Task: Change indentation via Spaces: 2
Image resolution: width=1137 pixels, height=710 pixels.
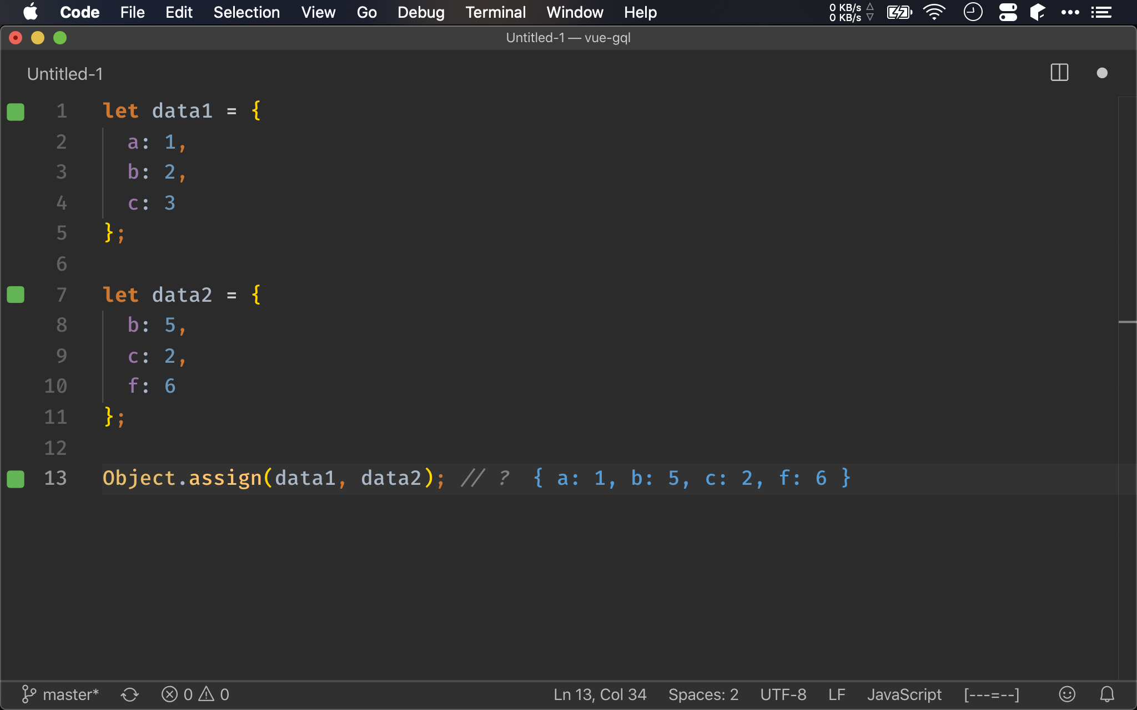Action: [703, 694]
